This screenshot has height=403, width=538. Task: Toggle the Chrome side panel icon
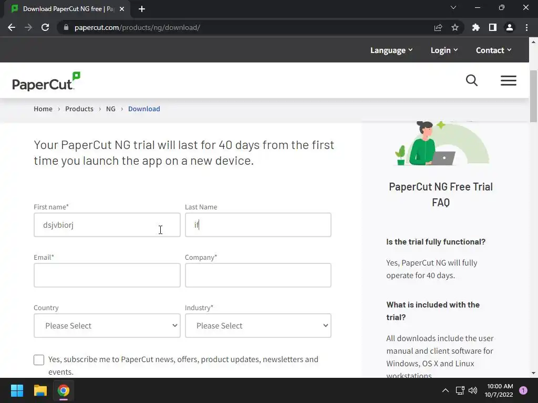click(493, 27)
